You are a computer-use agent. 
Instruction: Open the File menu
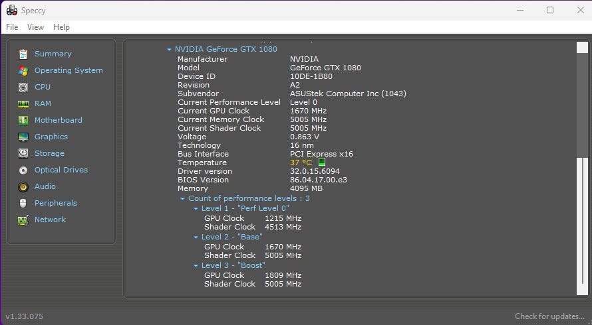[12, 27]
